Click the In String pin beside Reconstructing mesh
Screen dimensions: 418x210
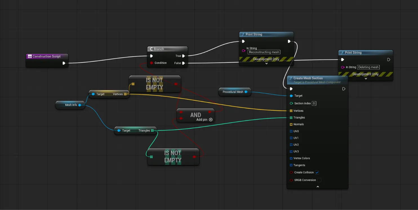pos(244,51)
